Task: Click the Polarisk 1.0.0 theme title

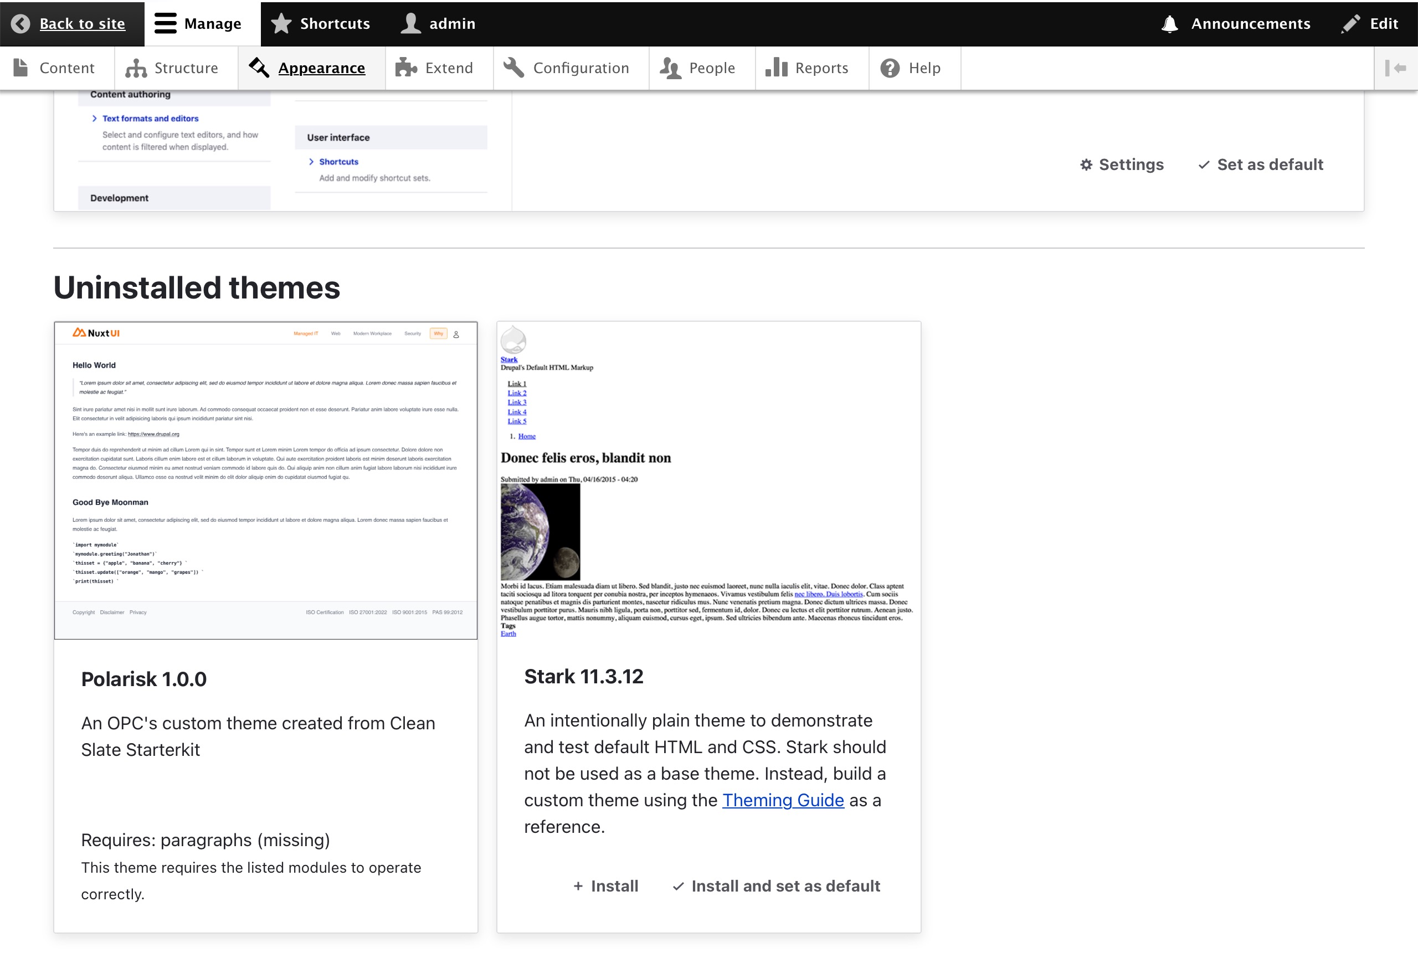Action: coord(144,679)
